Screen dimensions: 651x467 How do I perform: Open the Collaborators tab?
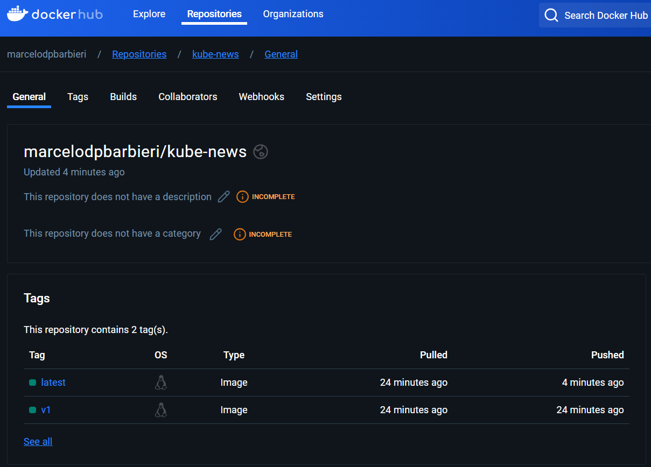pos(187,97)
